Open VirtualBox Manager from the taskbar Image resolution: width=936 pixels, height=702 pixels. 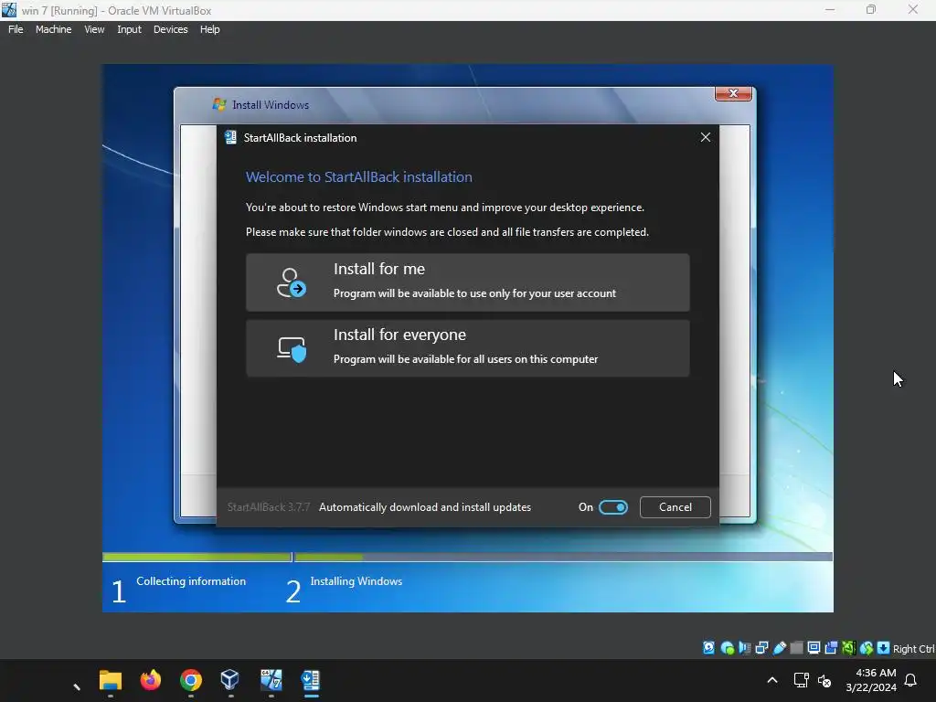pyautogui.click(x=229, y=680)
